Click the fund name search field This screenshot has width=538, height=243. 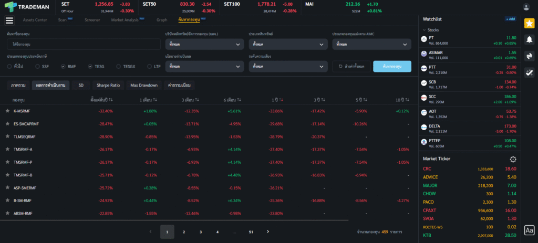[84, 44]
